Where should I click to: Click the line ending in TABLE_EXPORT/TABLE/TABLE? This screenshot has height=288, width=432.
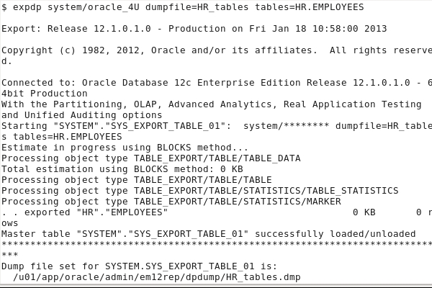pos(137,179)
